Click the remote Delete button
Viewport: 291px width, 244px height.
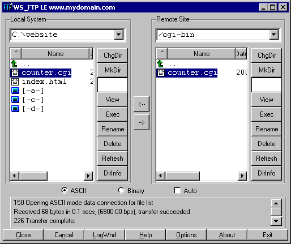click(267, 144)
